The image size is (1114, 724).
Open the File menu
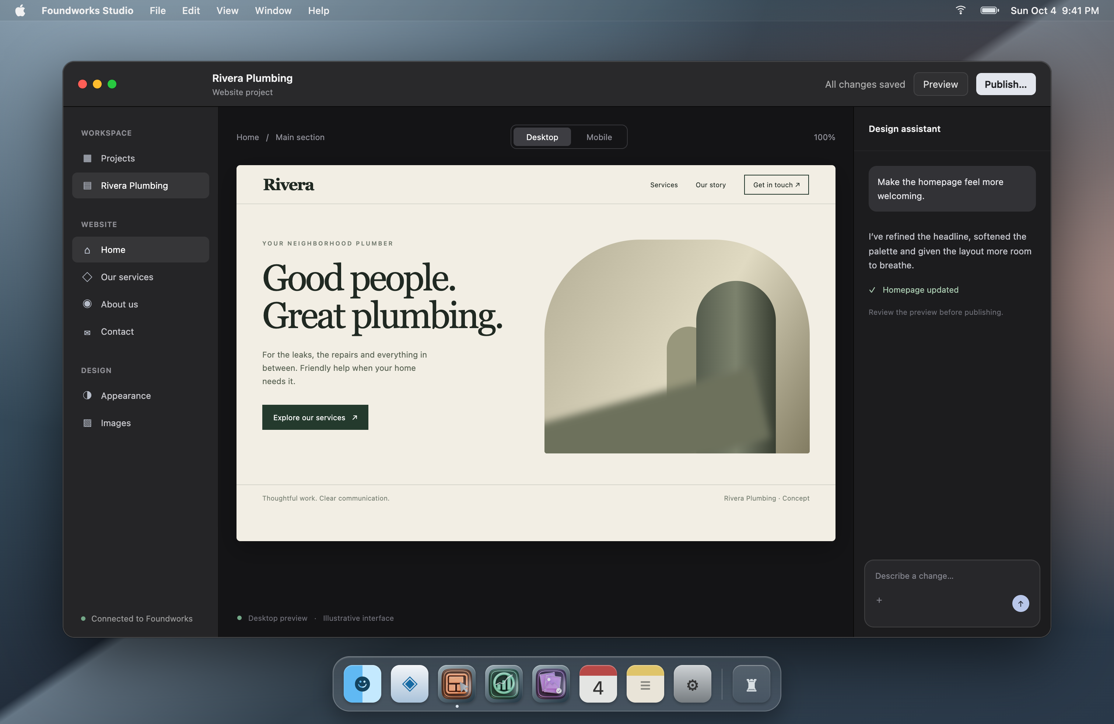pos(158,10)
